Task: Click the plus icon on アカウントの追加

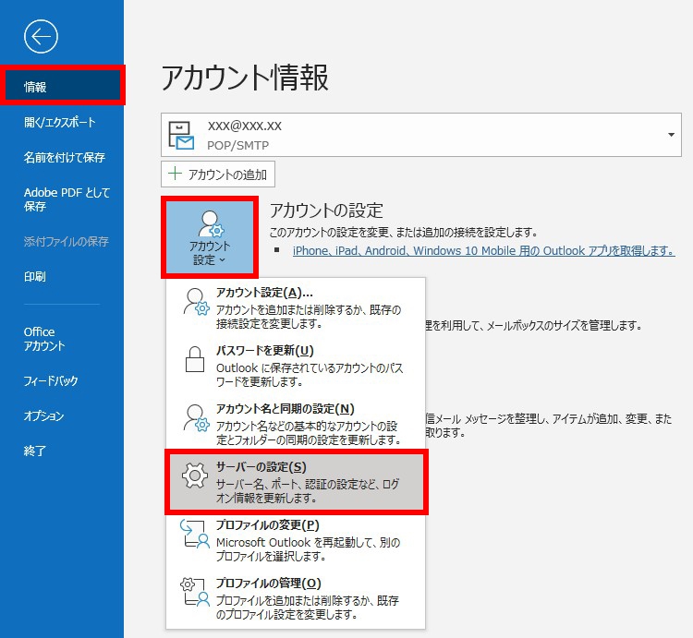Action: tap(175, 174)
